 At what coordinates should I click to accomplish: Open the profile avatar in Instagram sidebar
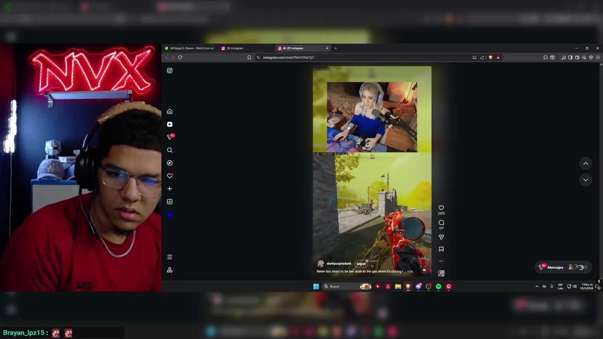[x=170, y=215]
